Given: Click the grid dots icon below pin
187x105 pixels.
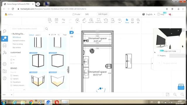Looking at the screenshot, I should (72, 36).
